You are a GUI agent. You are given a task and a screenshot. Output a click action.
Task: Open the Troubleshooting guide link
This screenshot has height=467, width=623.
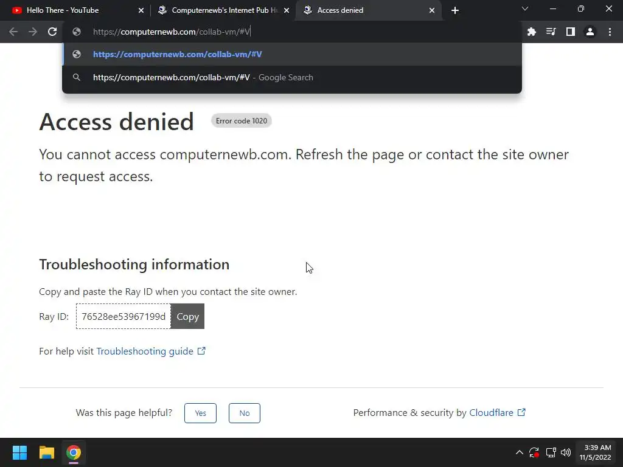(x=145, y=351)
